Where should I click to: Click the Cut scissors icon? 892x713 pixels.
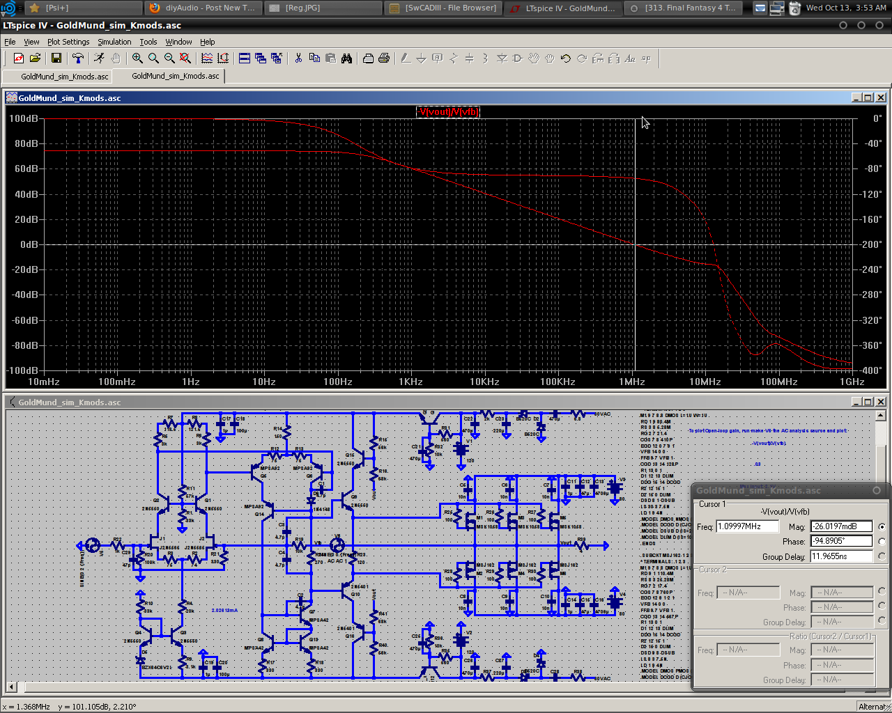(x=298, y=58)
